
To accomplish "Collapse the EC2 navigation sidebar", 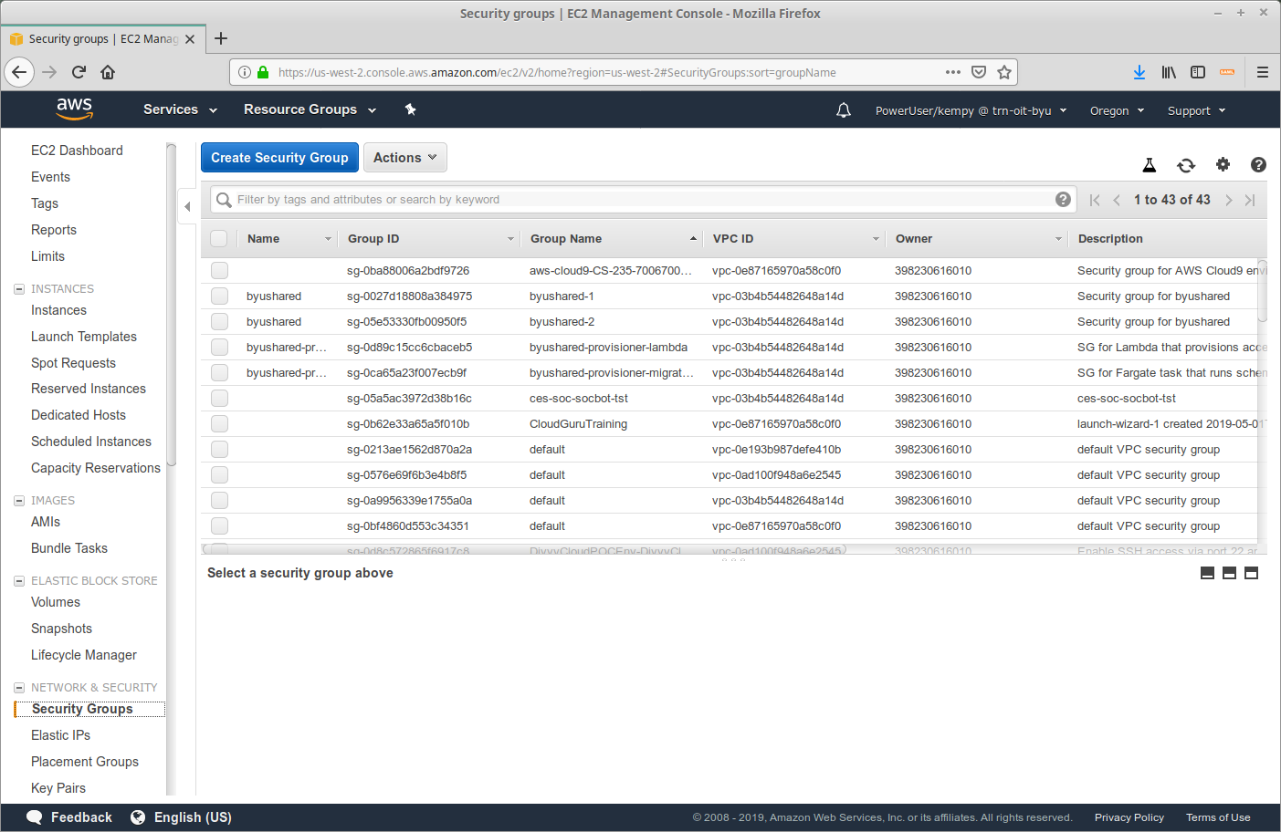I will (187, 206).
